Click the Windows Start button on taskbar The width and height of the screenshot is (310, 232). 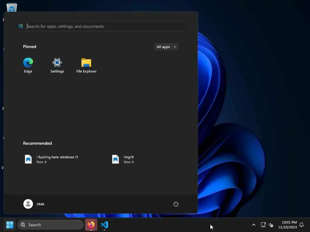point(10,225)
